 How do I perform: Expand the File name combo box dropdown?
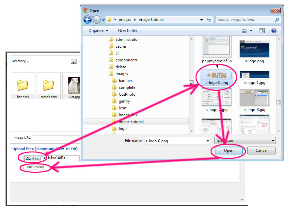[208, 141]
